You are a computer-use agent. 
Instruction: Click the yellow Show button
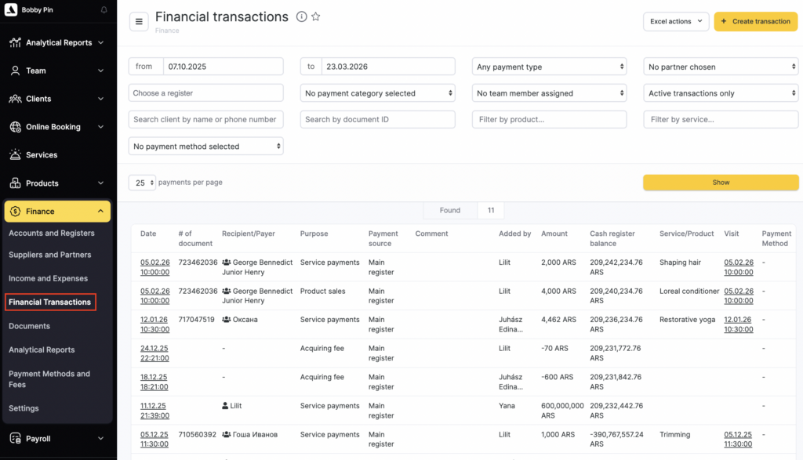point(721,183)
